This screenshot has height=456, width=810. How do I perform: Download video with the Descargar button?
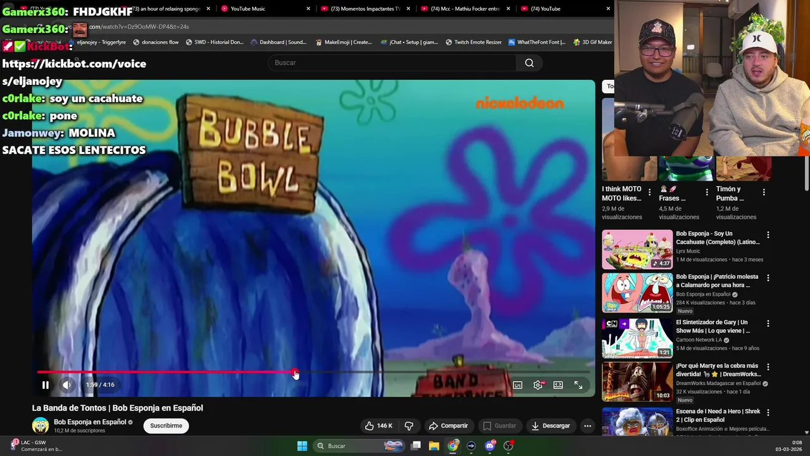(551, 426)
